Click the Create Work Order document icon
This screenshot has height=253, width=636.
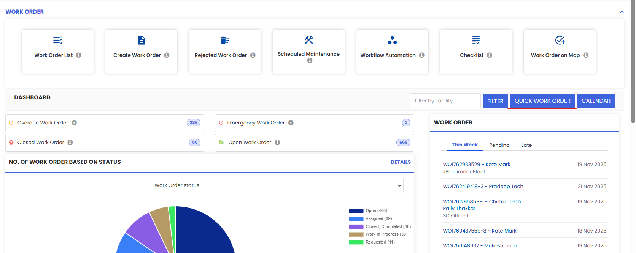click(141, 40)
